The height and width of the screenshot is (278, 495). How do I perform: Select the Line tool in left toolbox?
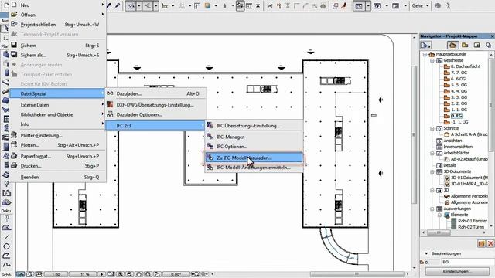(x=6, y=237)
